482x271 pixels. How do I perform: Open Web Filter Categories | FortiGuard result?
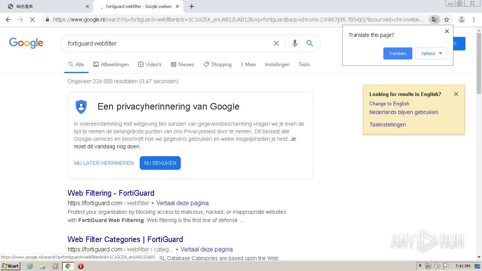click(125, 239)
